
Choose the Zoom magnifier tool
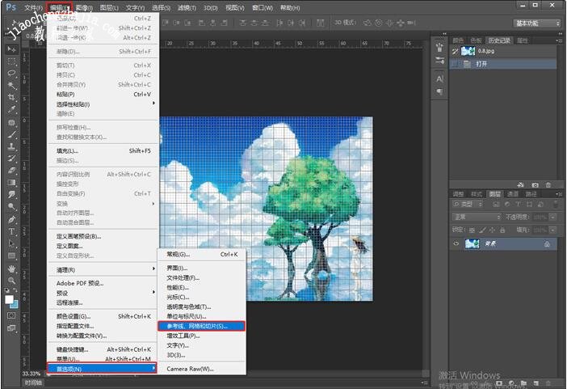point(12,280)
